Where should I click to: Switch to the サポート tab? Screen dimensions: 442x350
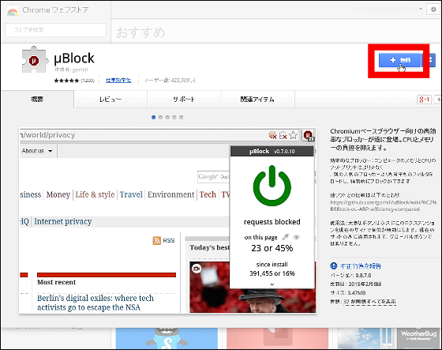[184, 99]
